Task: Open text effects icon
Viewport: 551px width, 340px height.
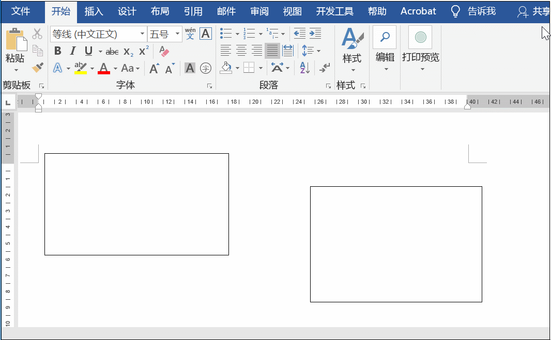Action: [57, 68]
